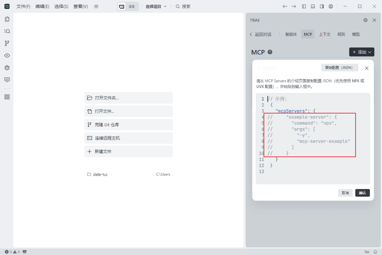The height and width of the screenshot is (255, 382).
Task: Toggle the IDE mode switch
Action: (x=128, y=6)
